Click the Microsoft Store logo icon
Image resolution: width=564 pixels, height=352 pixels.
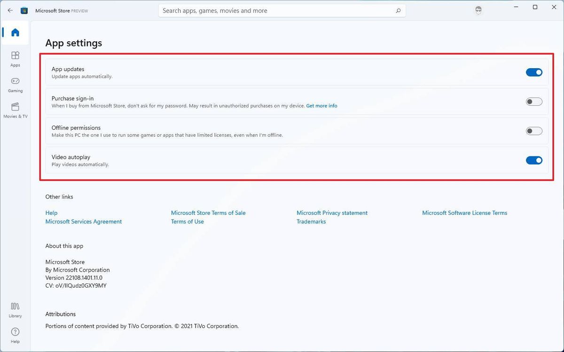(24, 10)
